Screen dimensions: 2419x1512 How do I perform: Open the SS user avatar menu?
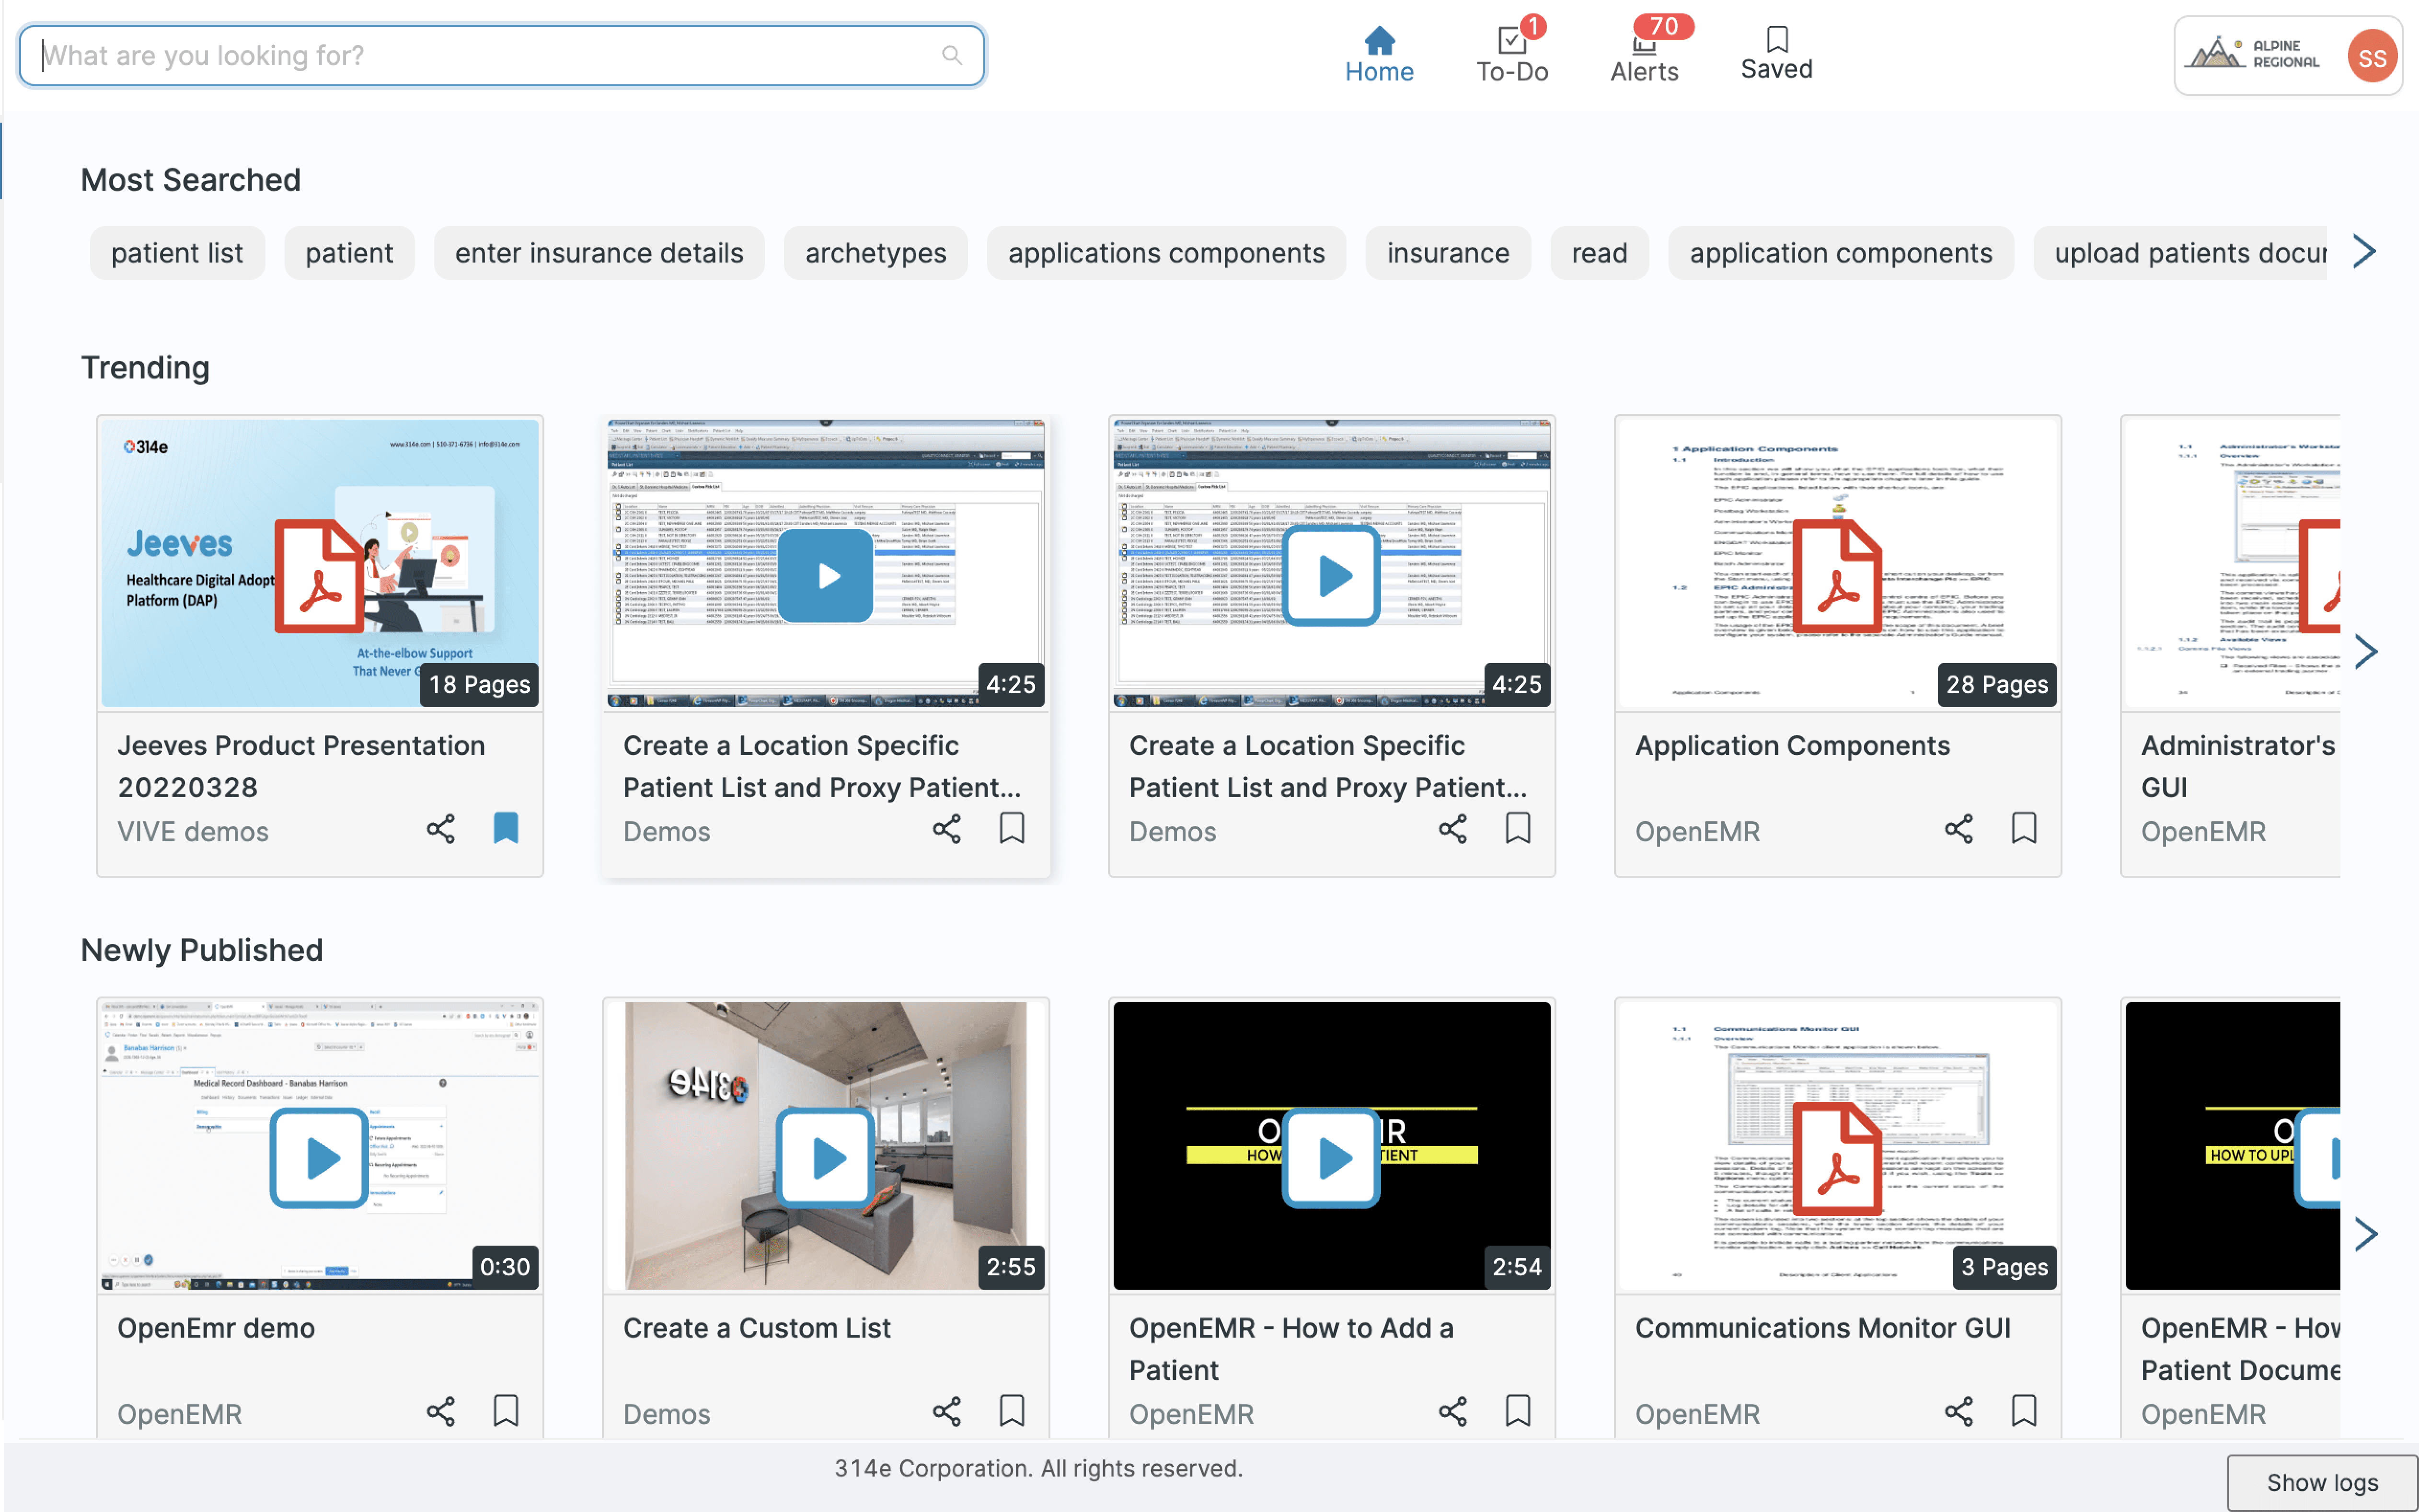2371,57
